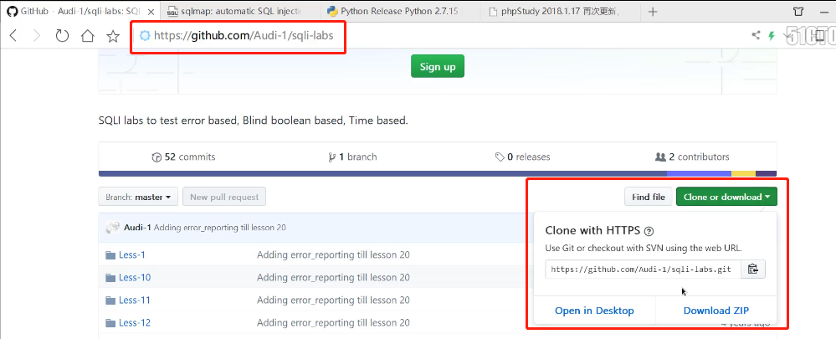Open a new tab with the plus icon
Screen dimensions: 836x339
[x=653, y=11]
